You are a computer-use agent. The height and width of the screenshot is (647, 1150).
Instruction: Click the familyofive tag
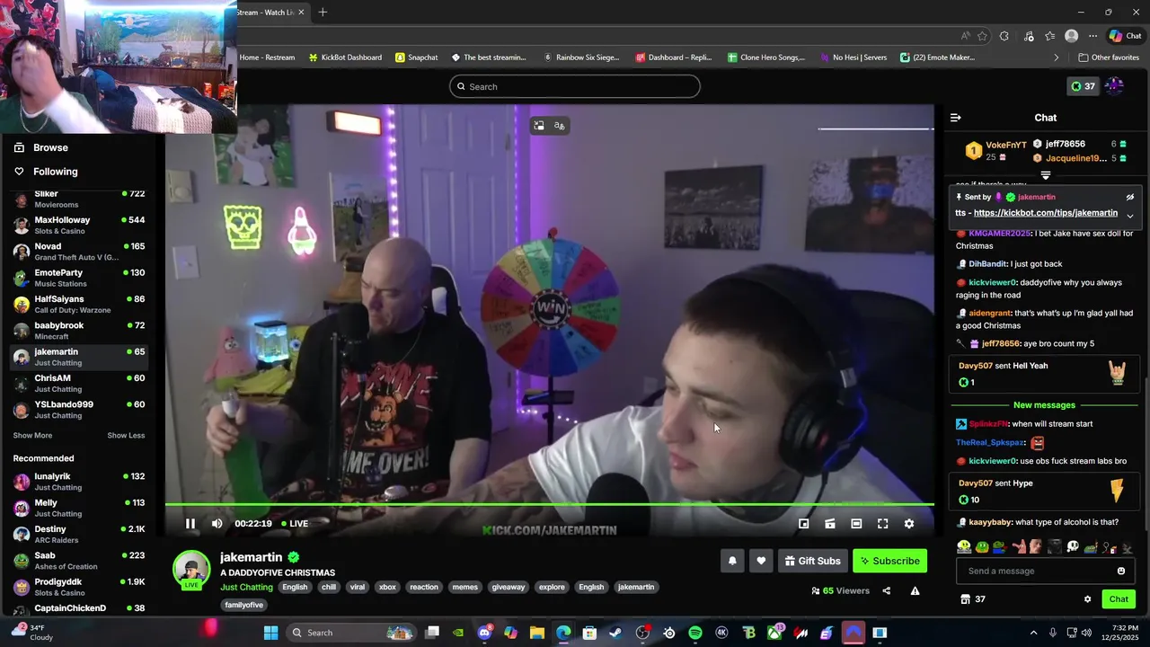click(x=244, y=605)
